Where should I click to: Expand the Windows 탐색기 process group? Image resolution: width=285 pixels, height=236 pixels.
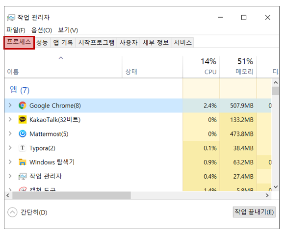pos(10,162)
